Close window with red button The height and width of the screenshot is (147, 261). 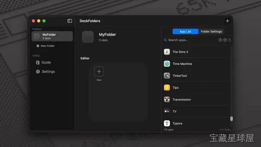coord(33,21)
